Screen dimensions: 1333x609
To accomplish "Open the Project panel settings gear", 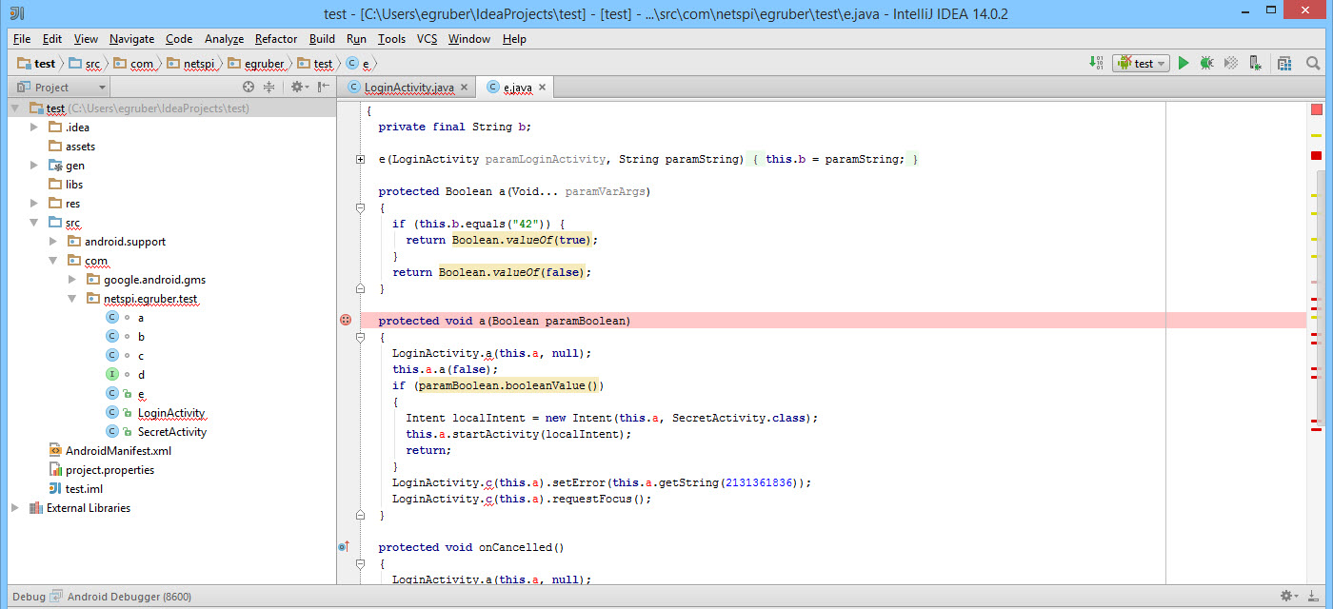I will 298,87.
